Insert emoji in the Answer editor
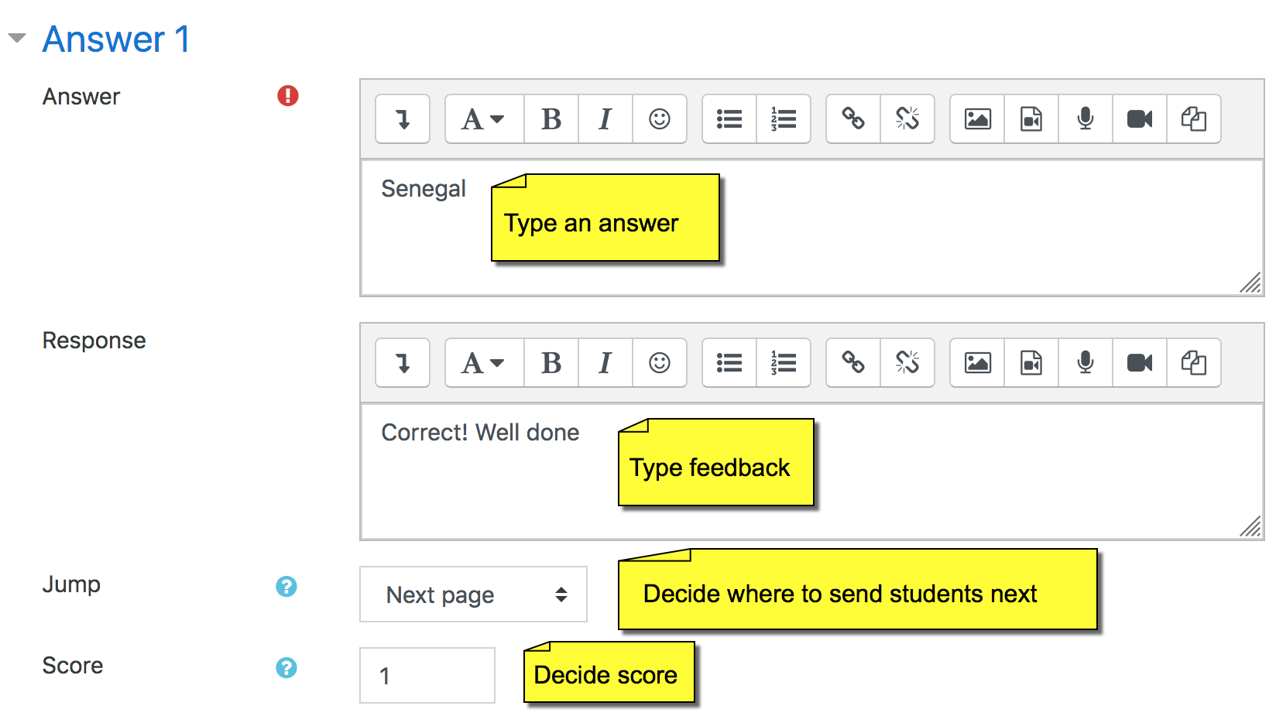Image resolution: width=1276 pixels, height=723 pixels. [660, 119]
